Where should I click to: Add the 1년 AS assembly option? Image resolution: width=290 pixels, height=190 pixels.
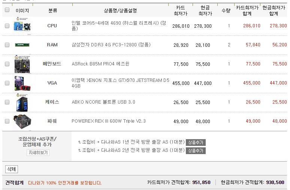(196, 142)
